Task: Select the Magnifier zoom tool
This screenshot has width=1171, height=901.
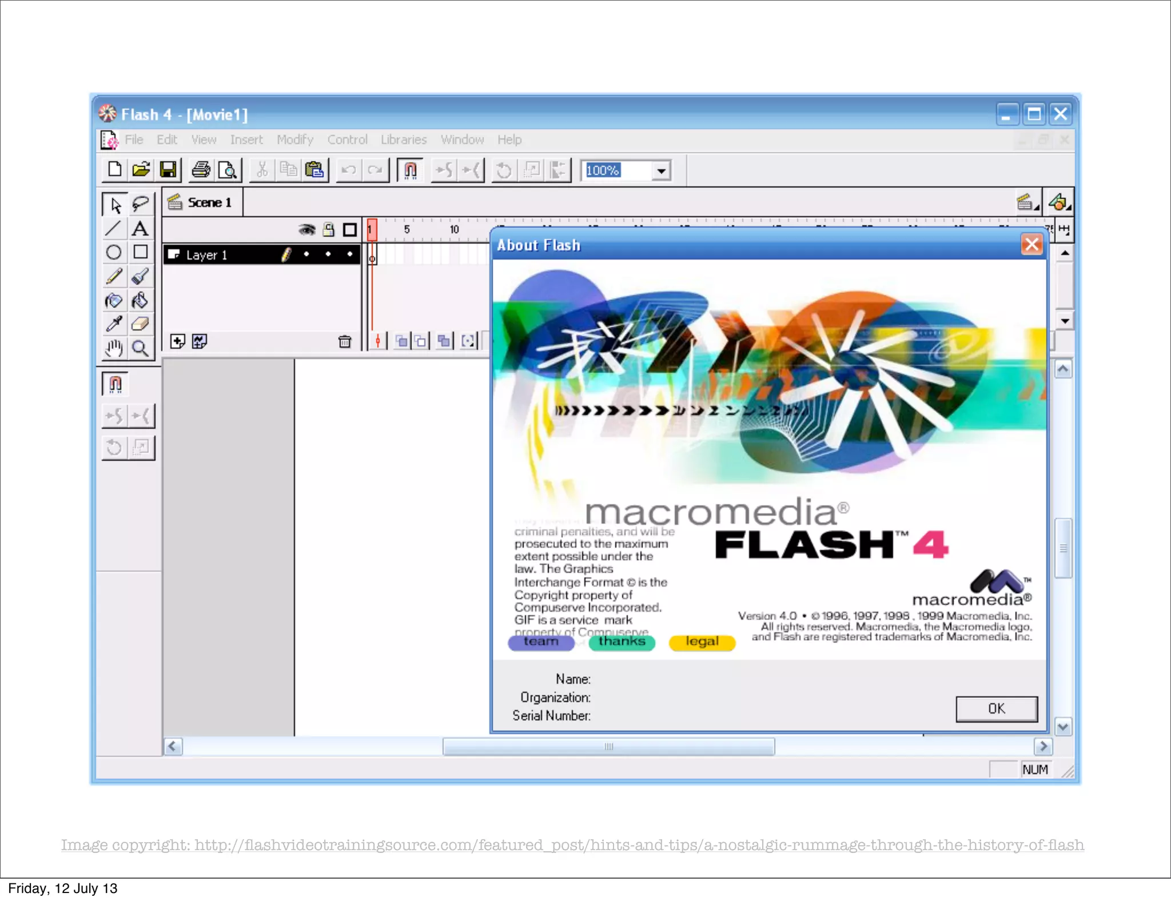Action: coord(141,348)
